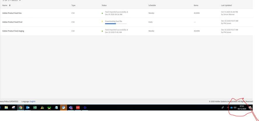
Task: Click "Oct 13 2020 05:48 PM" last updated
Action: click(x=230, y=12)
